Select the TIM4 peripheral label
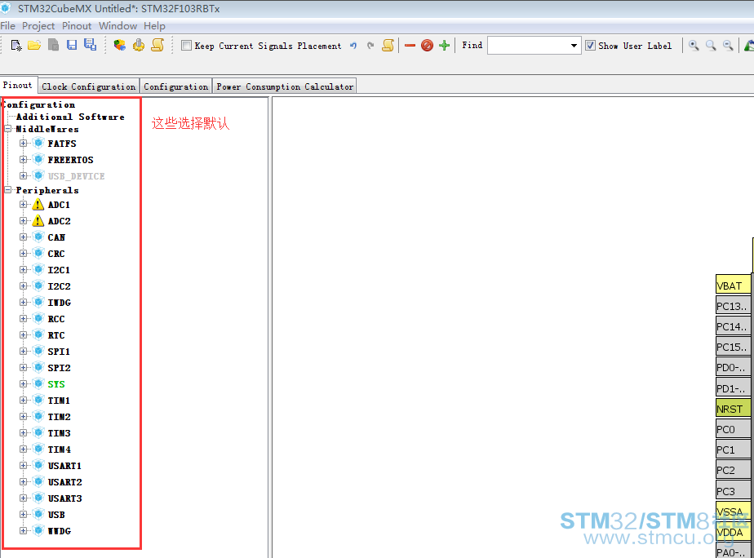The image size is (754, 558). coord(59,449)
